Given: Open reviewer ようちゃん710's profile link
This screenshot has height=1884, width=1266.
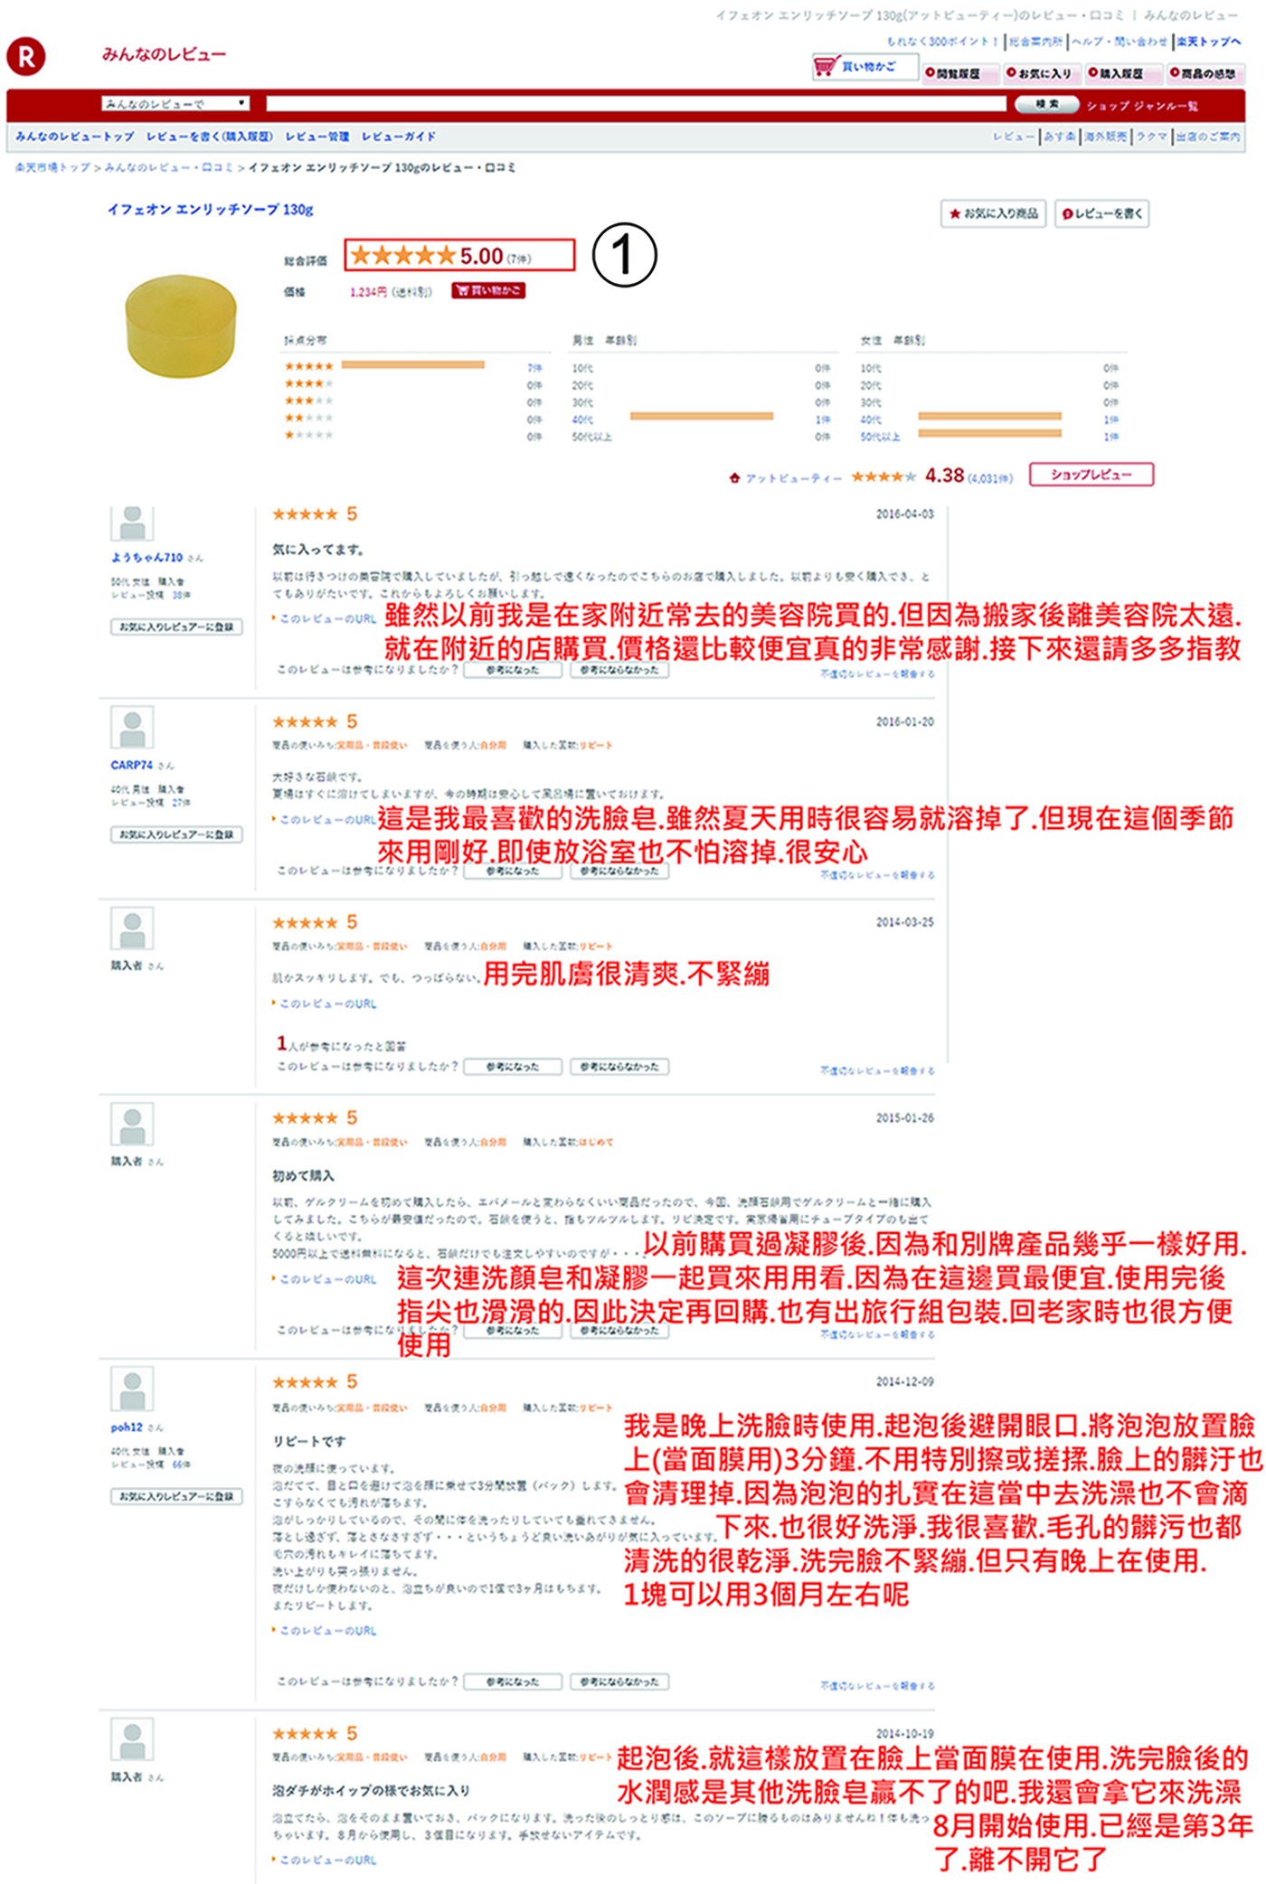Looking at the screenshot, I should pos(146,558).
